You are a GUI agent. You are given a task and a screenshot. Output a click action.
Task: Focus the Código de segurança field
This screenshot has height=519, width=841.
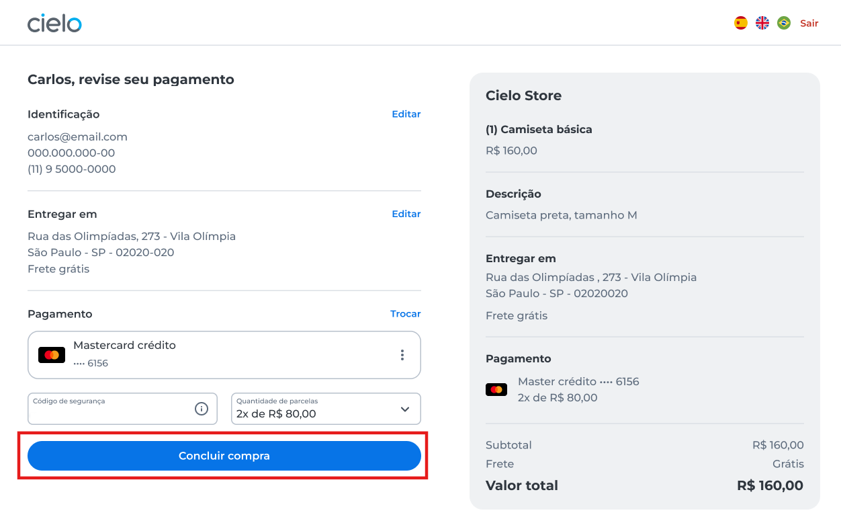click(122, 409)
